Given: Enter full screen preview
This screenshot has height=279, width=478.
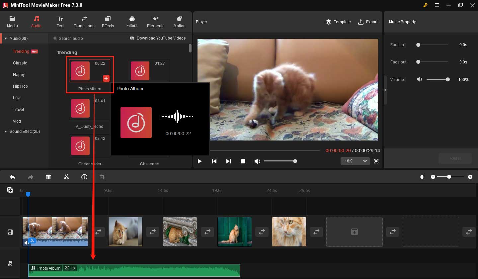Looking at the screenshot, I should (x=376, y=161).
